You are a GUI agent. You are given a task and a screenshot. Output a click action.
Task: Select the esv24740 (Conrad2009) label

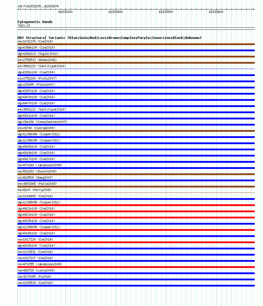click(x=36, y=128)
